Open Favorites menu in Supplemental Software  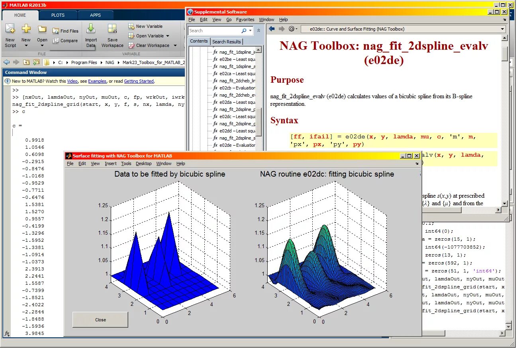click(x=245, y=19)
